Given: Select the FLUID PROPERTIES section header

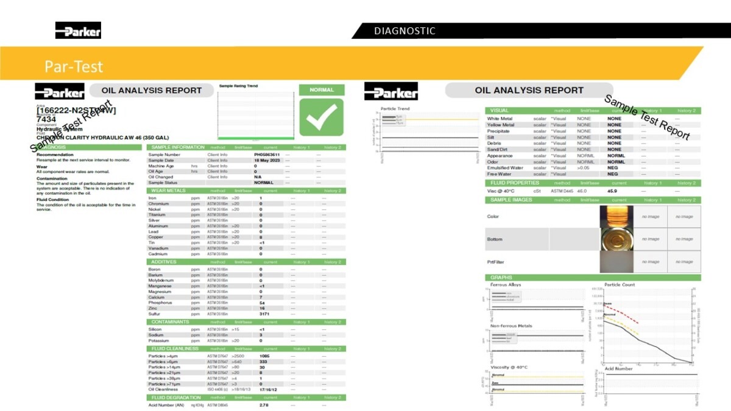Looking at the screenshot, I should [x=593, y=183].
